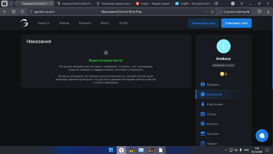Open the blue support chat bubble
The width and height of the screenshot is (273, 154).
[261, 136]
